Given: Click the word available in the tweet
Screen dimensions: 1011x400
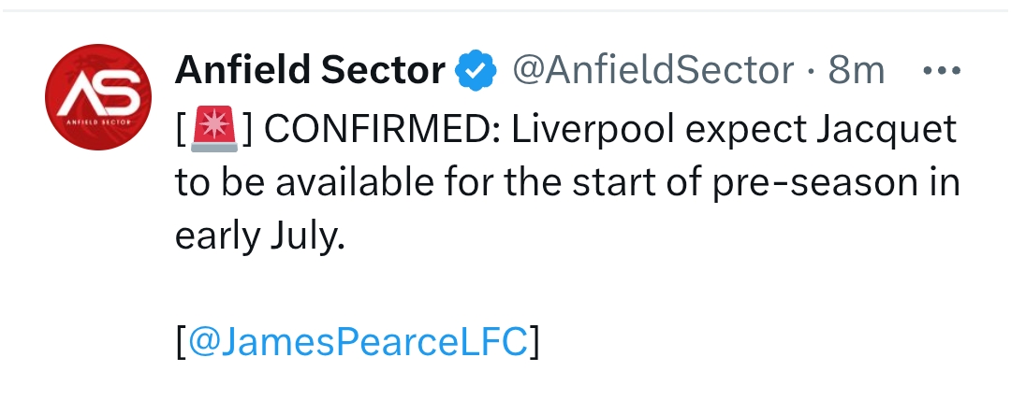Looking at the screenshot, I should [316, 183].
